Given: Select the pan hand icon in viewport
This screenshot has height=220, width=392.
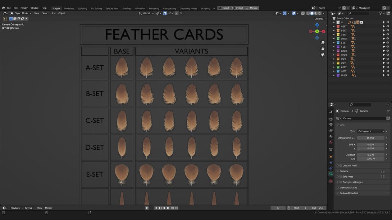Looking at the screenshot, I should point(323,49).
